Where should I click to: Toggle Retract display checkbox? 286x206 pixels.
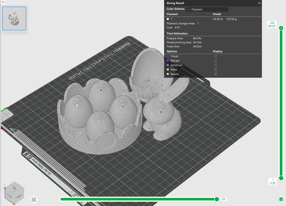point(216,61)
